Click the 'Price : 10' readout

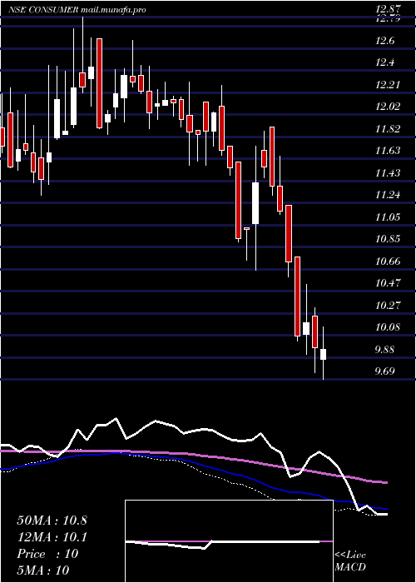pos(47,554)
